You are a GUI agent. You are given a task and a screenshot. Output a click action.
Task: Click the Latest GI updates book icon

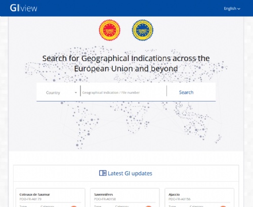[x=103, y=173]
